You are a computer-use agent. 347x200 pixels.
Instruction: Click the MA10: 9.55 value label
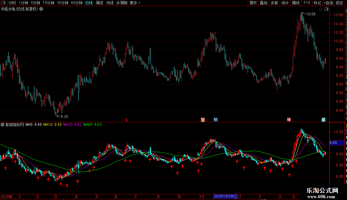pyautogui.click(x=53, y=125)
